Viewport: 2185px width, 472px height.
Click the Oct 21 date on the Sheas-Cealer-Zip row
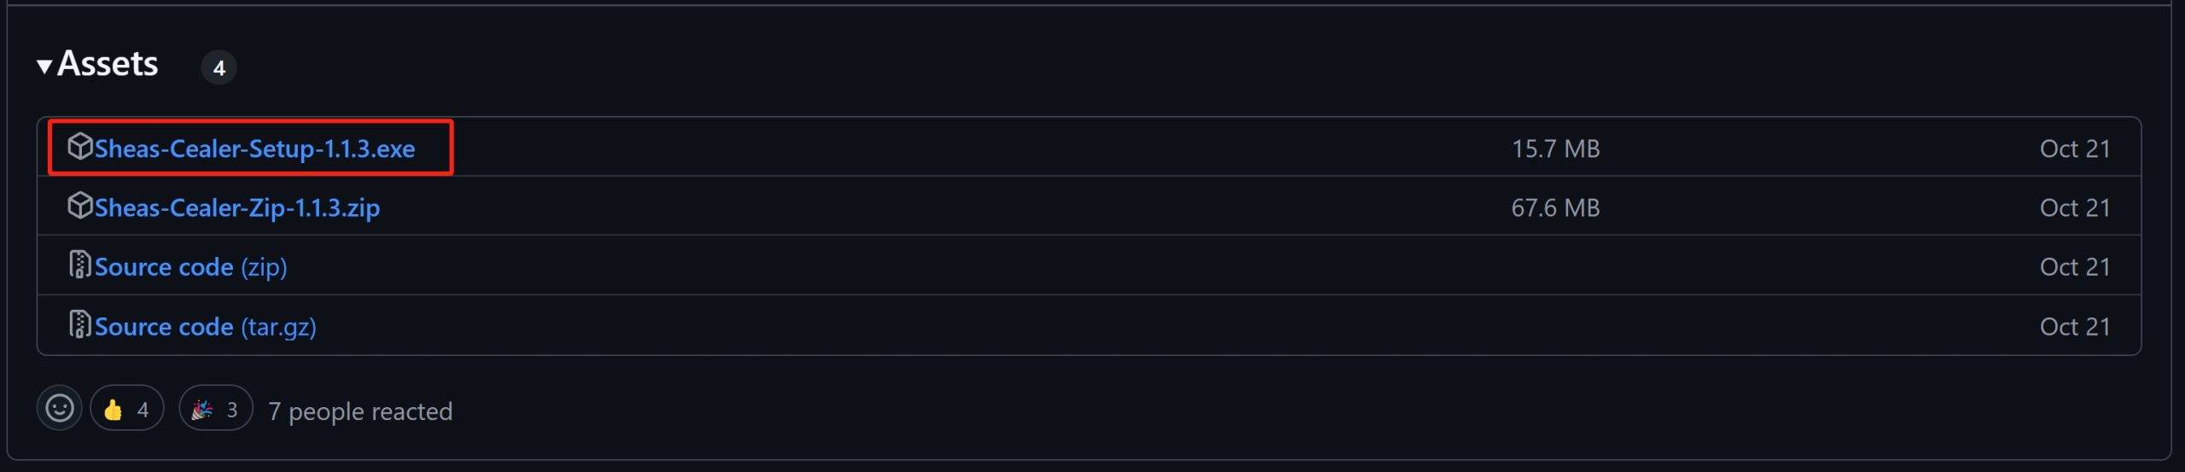pos(2074,207)
